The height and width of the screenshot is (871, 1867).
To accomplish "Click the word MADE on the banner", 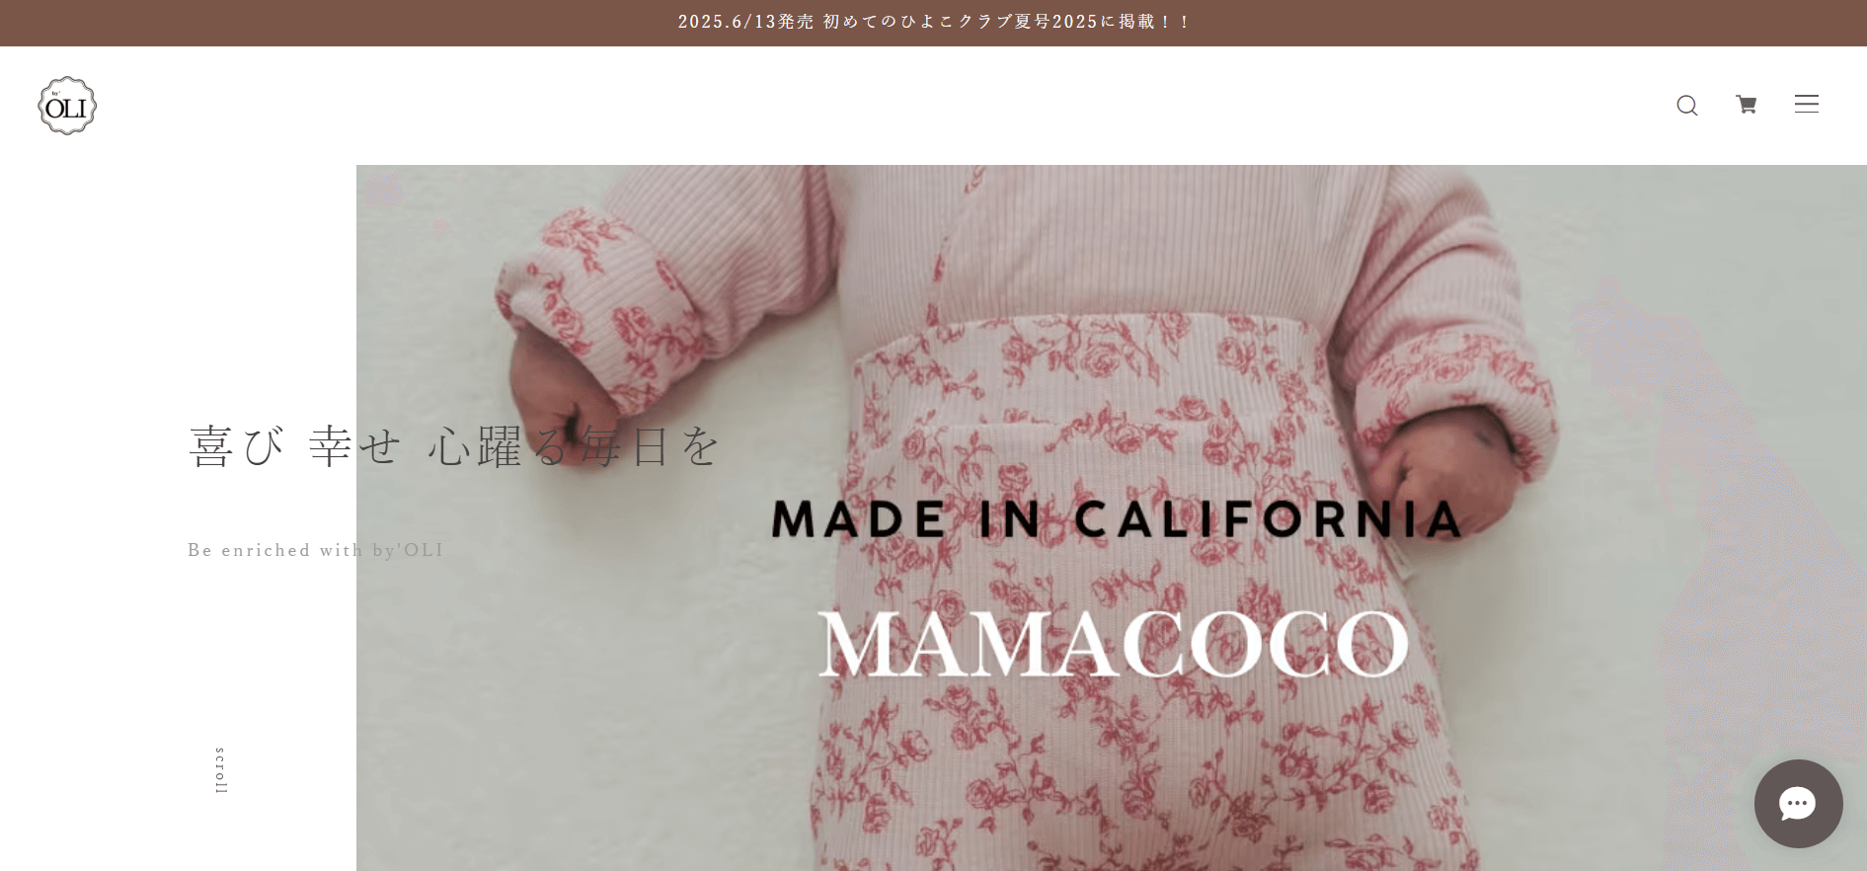I will [x=859, y=519].
